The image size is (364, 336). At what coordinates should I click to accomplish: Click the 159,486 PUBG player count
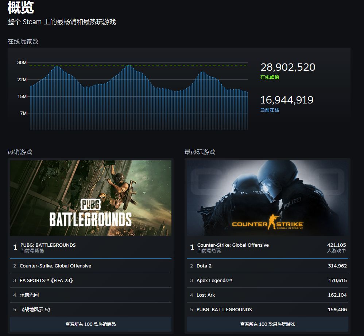337,310
